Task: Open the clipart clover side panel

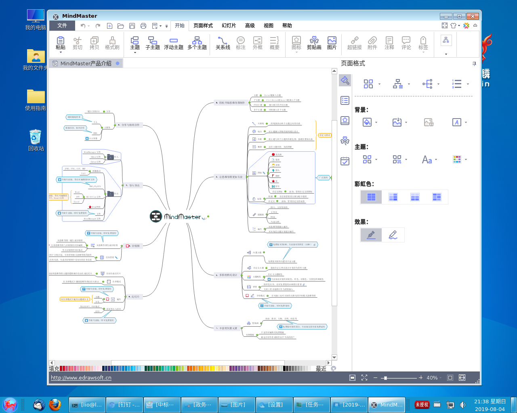Action: (345, 140)
